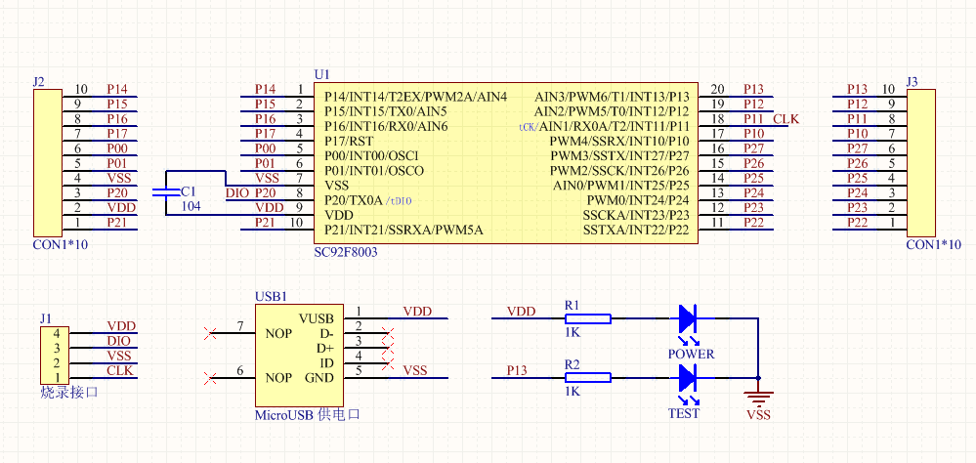Click the J2 designator label
Screen dimensions: 976x463
pyautogui.click(x=39, y=81)
